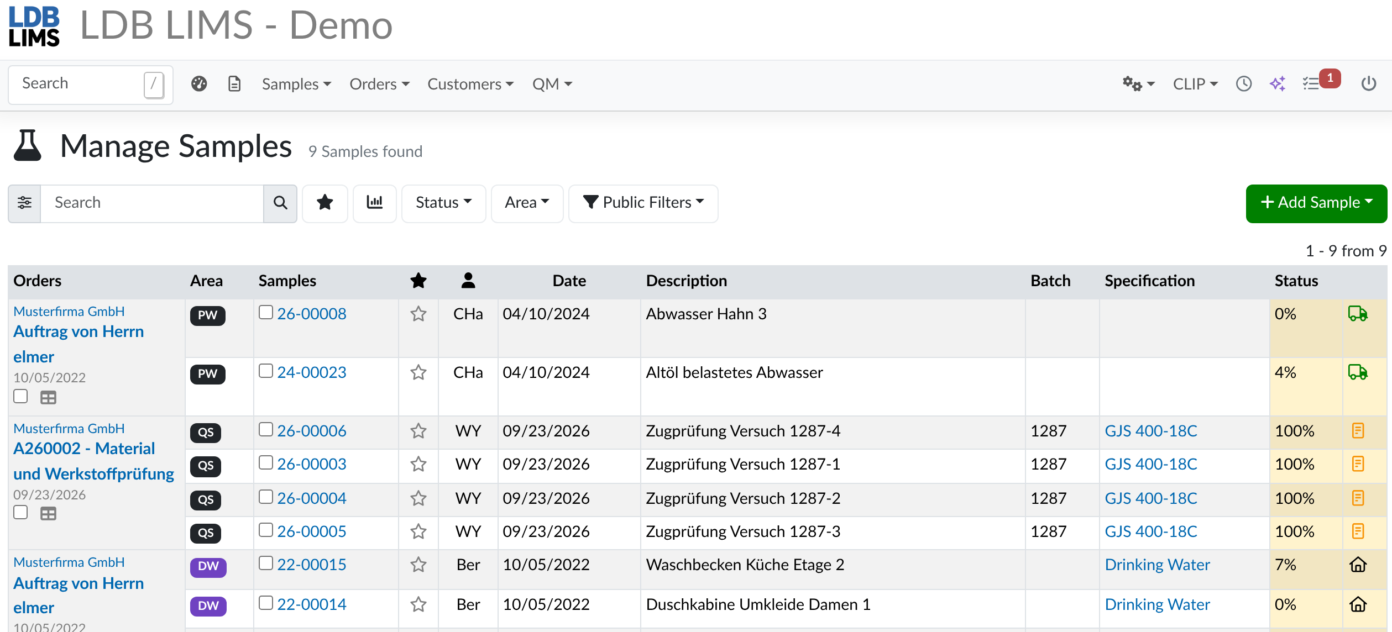Click the magnifier search button
The height and width of the screenshot is (632, 1392).
click(x=280, y=203)
